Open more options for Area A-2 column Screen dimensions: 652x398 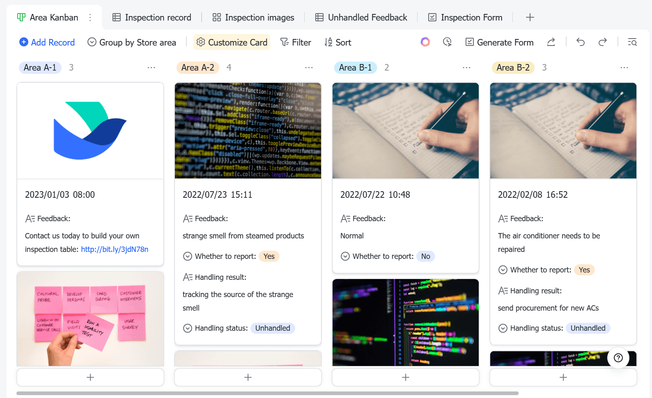click(x=309, y=67)
